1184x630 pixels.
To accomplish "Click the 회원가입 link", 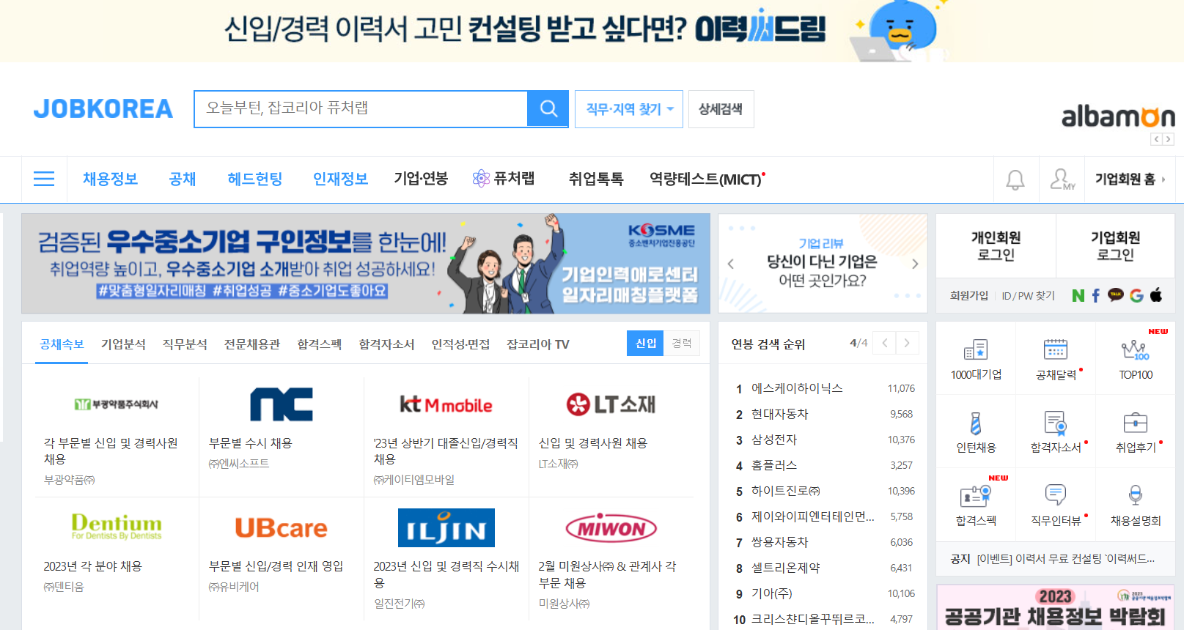I will [969, 295].
